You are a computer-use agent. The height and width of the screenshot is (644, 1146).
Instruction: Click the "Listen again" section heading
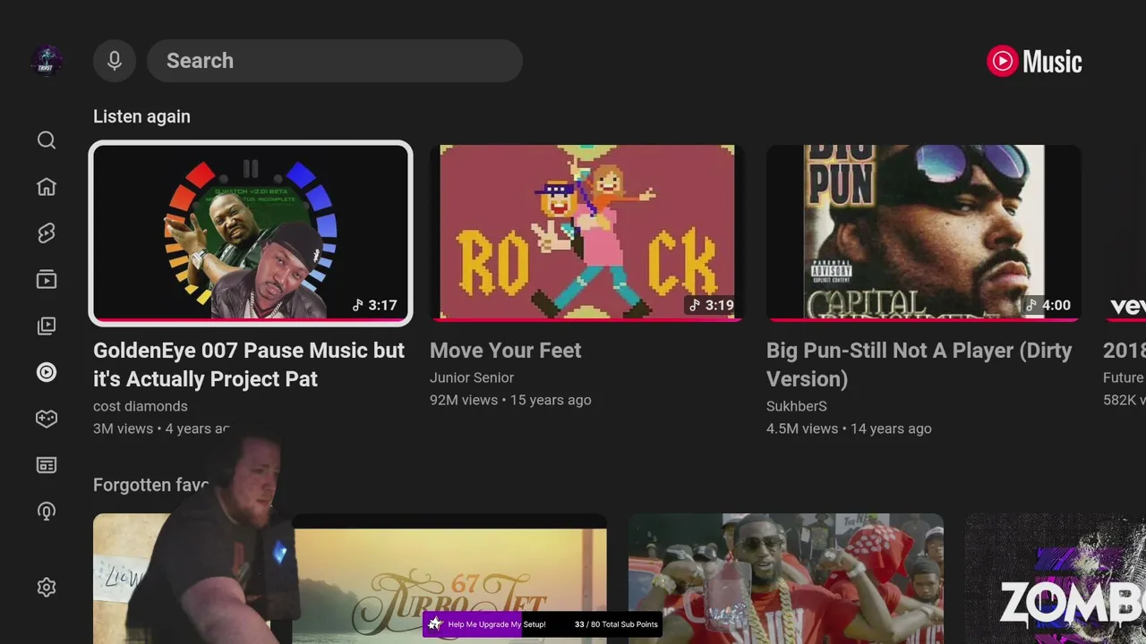click(141, 116)
